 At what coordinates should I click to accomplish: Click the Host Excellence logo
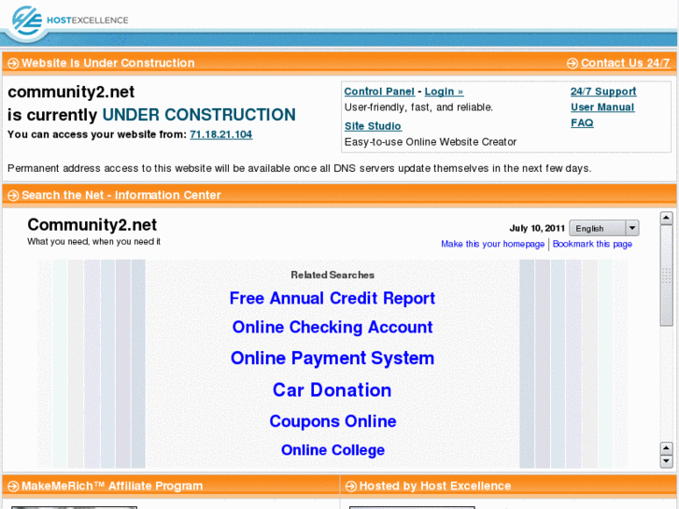(x=70, y=21)
